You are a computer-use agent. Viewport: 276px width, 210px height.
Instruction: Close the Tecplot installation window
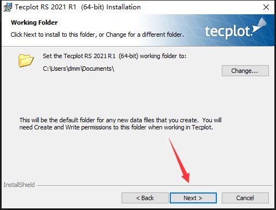point(266,7)
